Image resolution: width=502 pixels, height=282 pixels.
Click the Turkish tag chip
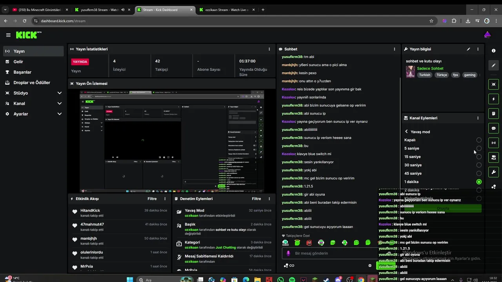coord(424,75)
